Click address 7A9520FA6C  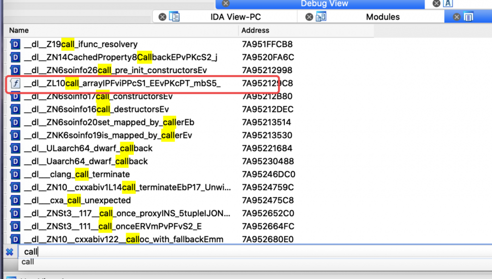click(268, 57)
